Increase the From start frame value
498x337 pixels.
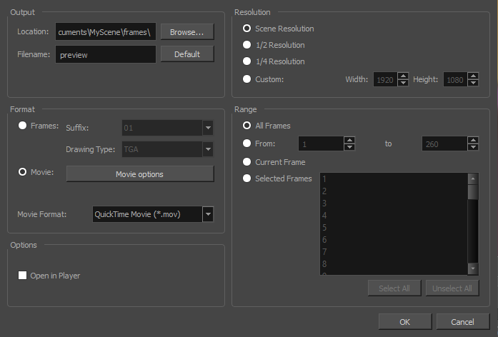(x=349, y=140)
